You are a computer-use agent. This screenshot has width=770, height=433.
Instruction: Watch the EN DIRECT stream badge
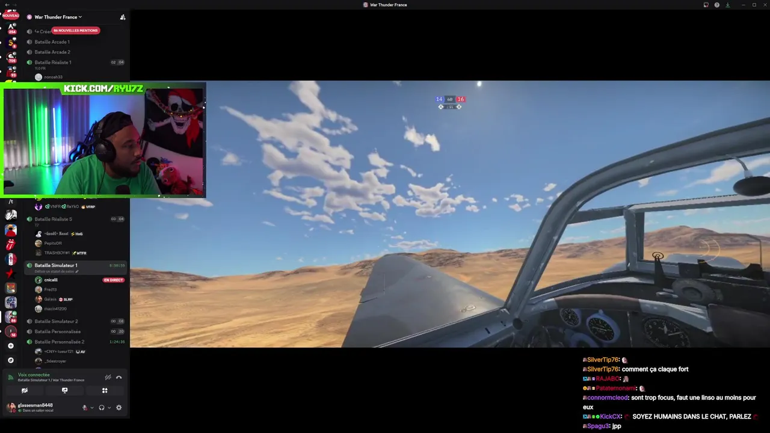click(113, 280)
